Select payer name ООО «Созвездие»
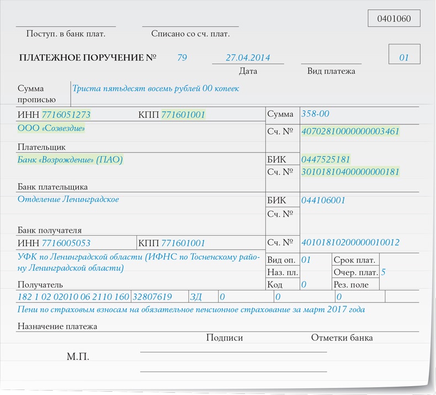The image size is (436, 395). (x=51, y=128)
